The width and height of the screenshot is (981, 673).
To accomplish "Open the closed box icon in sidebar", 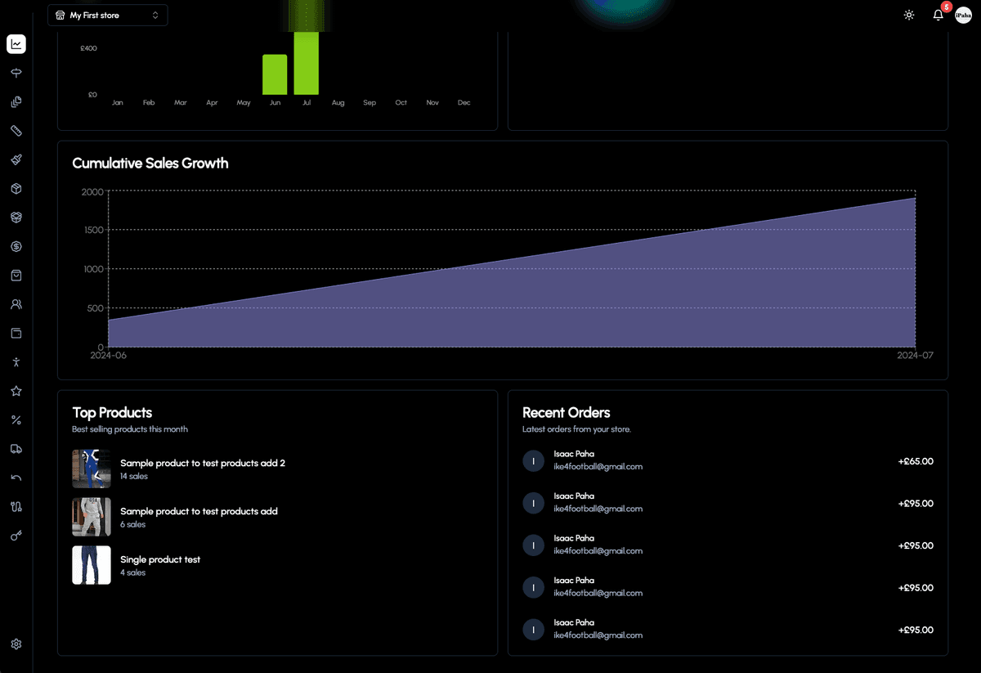I will 16,189.
